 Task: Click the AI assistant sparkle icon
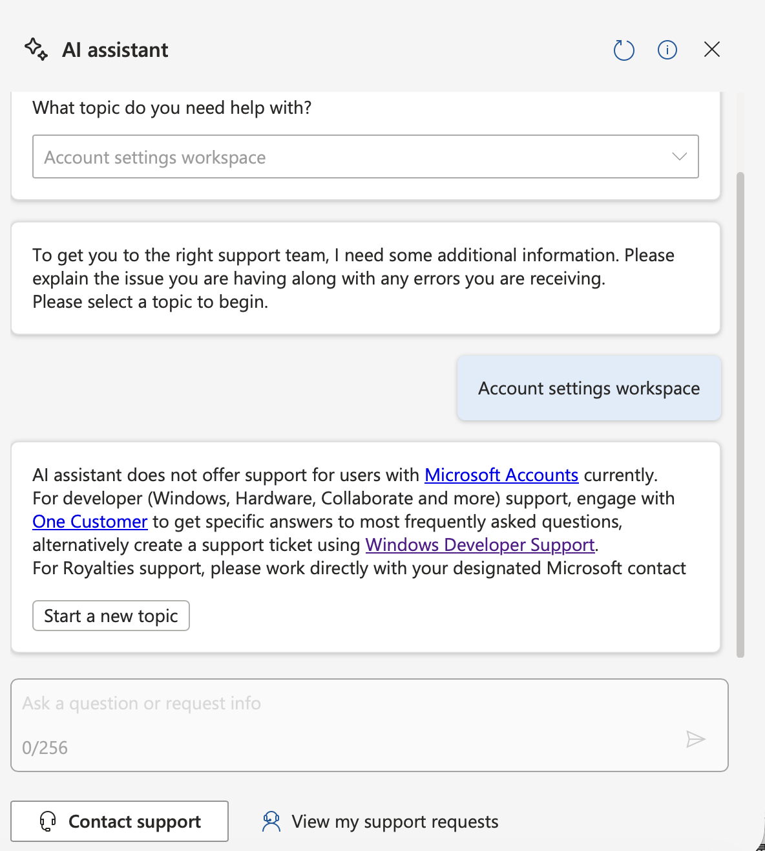point(36,49)
